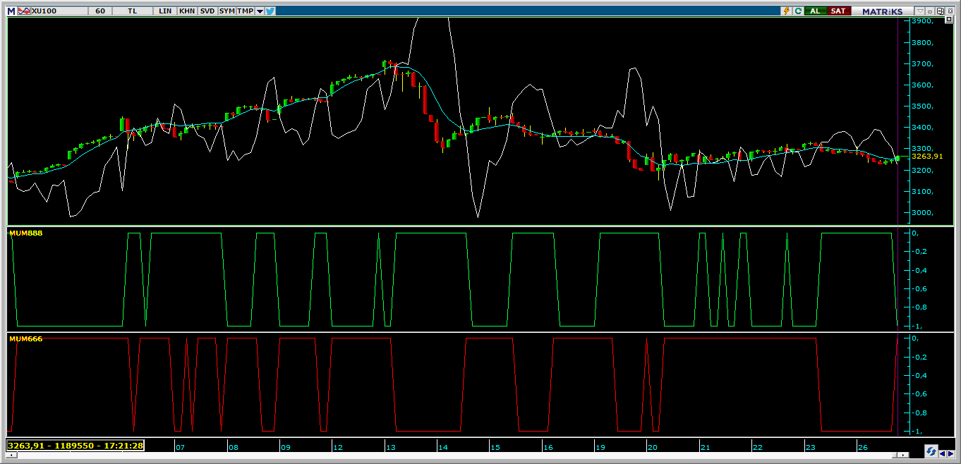Click date marker 26 on time axis
This screenshot has height=464, width=961.
[x=862, y=447]
